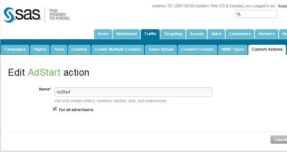The image size is (287, 152).
Task: Select the Traffic tab
Action: click(150, 34)
